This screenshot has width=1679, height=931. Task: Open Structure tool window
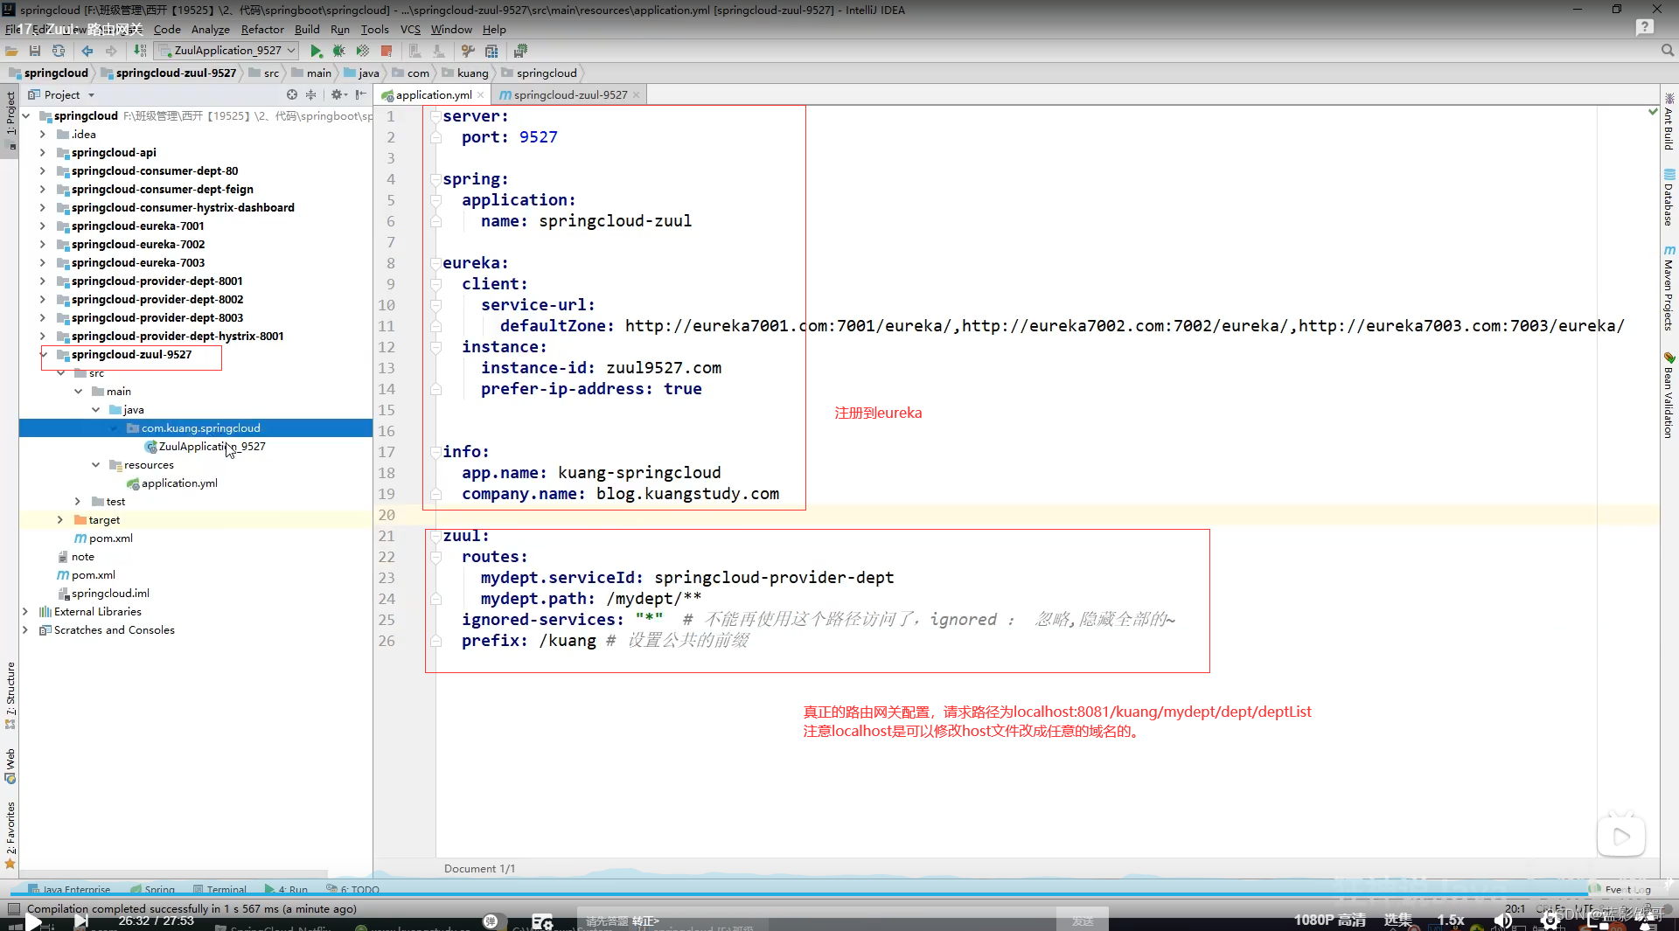[10, 695]
